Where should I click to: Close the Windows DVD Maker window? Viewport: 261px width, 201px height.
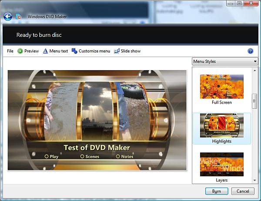[251, 3]
